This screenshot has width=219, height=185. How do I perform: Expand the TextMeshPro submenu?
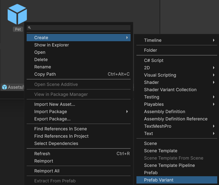coord(177,126)
